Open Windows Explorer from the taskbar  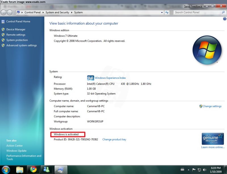point(20,170)
